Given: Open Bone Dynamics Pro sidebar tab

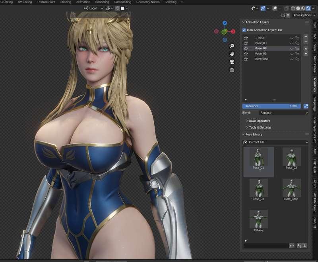Looking at the screenshot, I should click(314, 130).
